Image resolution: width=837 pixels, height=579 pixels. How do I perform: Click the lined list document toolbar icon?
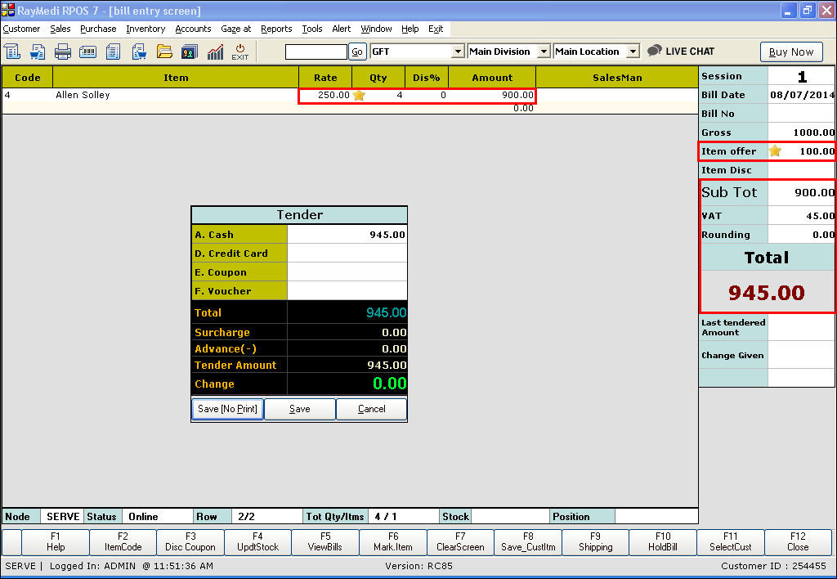tap(113, 52)
